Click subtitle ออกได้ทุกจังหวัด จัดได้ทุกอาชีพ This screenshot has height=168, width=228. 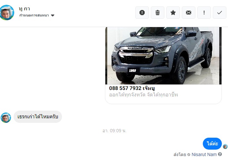[143, 95]
